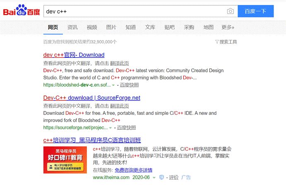Open Dev-C++ download SourceForge.net result
The image size is (286, 185).
click(x=91, y=98)
